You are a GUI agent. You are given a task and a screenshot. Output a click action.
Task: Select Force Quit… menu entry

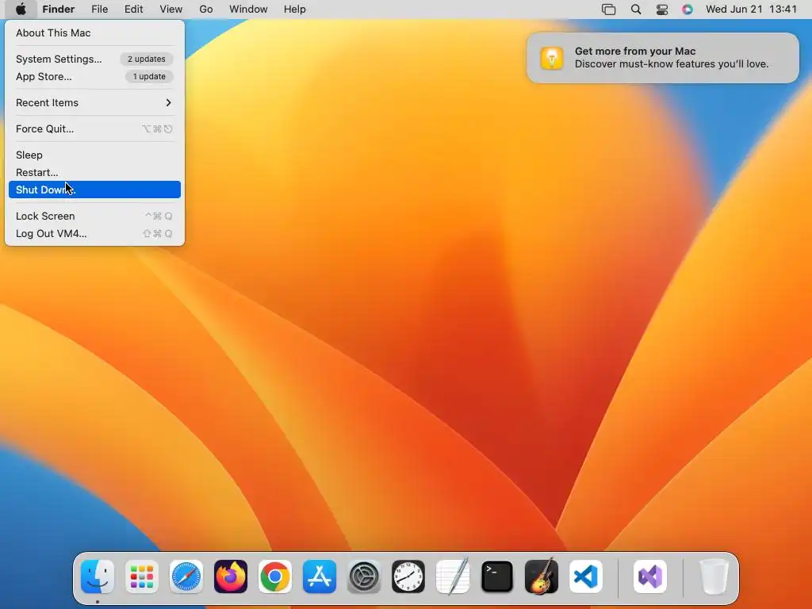[94, 129]
